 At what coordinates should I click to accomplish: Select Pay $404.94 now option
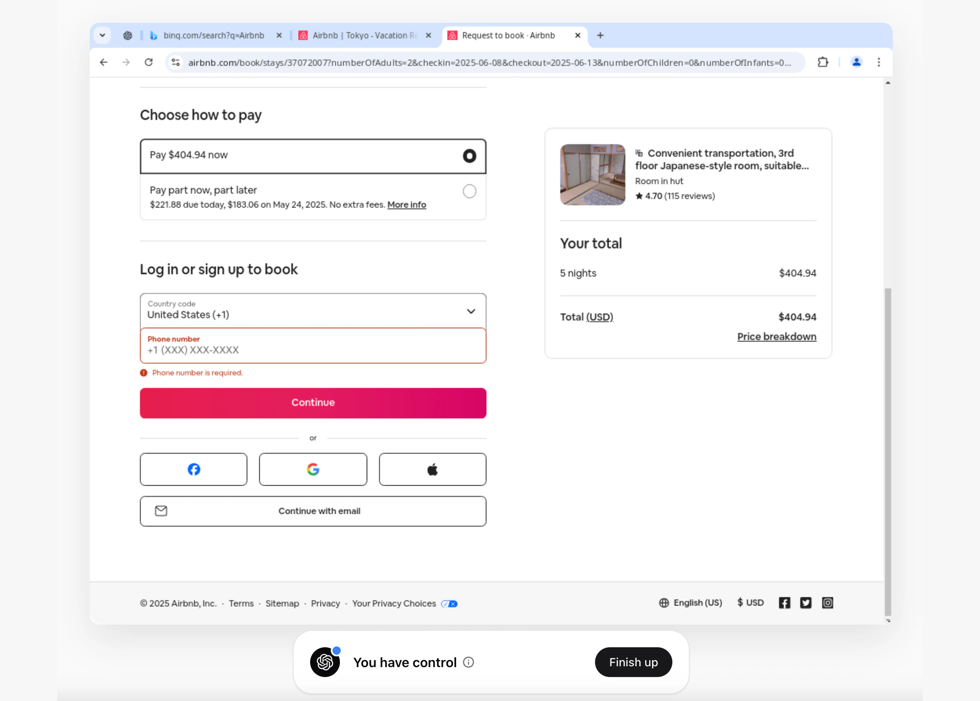pyautogui.click(x=469, y=156)
